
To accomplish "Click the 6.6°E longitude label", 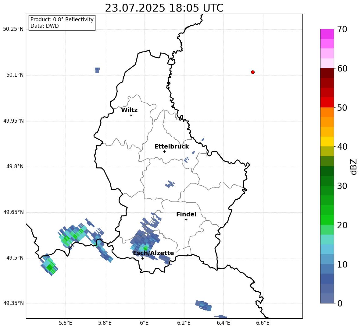I will point(263,323).
